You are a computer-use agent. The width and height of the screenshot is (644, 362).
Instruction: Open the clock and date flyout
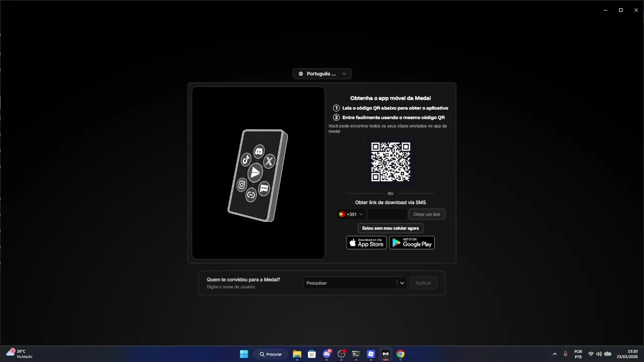pos(627,354)
